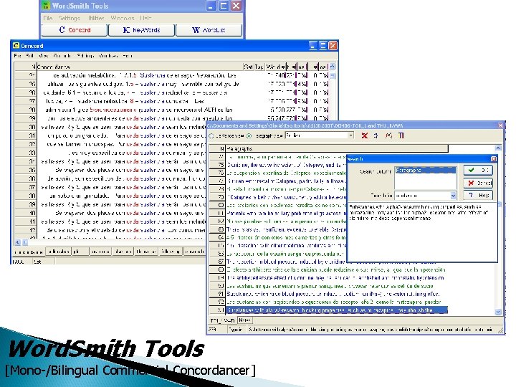Click the Concord window title icon
This screenshot has height=387, width=516.
click(16, 45)
